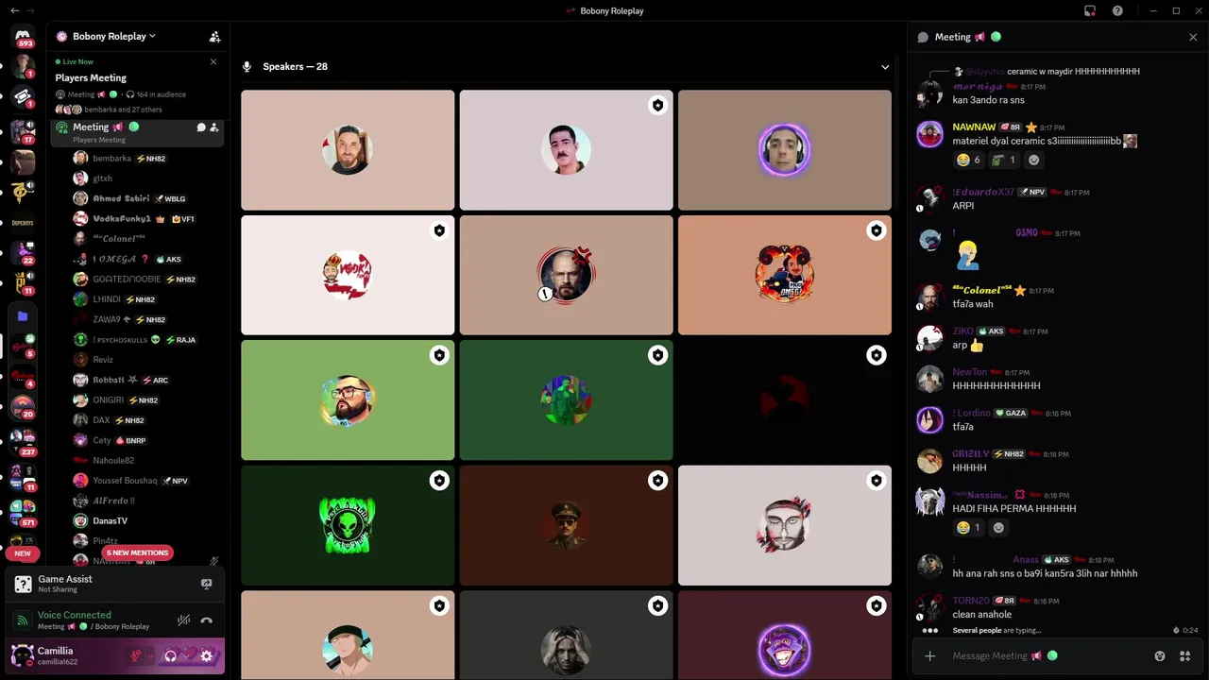This screenshot has height=680, width=1209.
Task: Toggle laughing reaction with 6 on NAWNAW message
Action: [x=968, y=160]
